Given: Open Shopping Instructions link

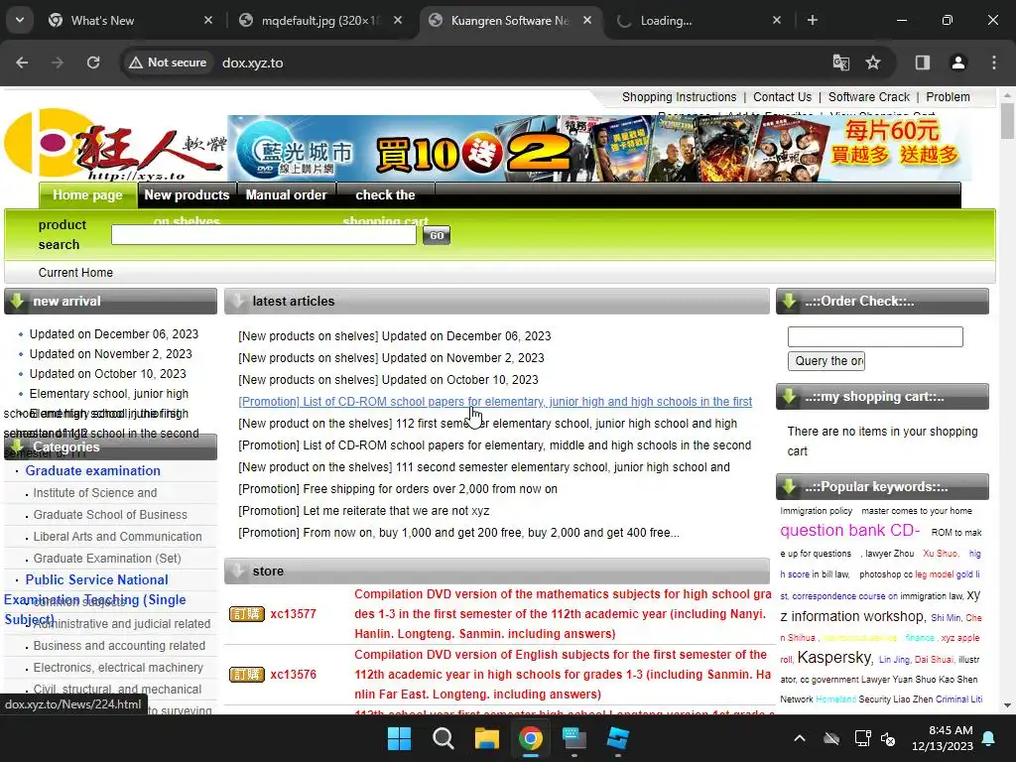Looking at the screenshot, I should pos(679,97).
